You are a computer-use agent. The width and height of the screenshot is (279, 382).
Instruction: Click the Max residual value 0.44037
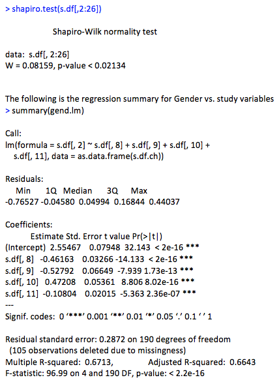tap(164, 201)
